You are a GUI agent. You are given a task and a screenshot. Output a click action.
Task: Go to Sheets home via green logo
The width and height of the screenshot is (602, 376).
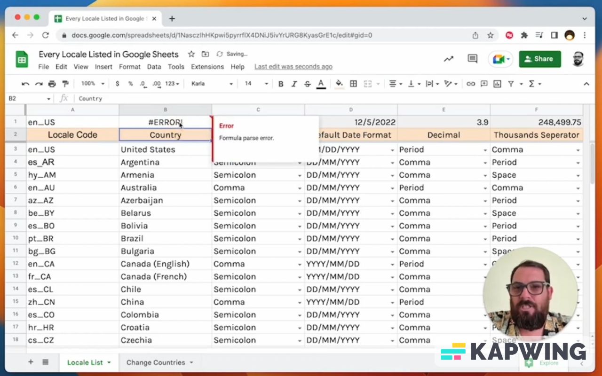[22, 59]
